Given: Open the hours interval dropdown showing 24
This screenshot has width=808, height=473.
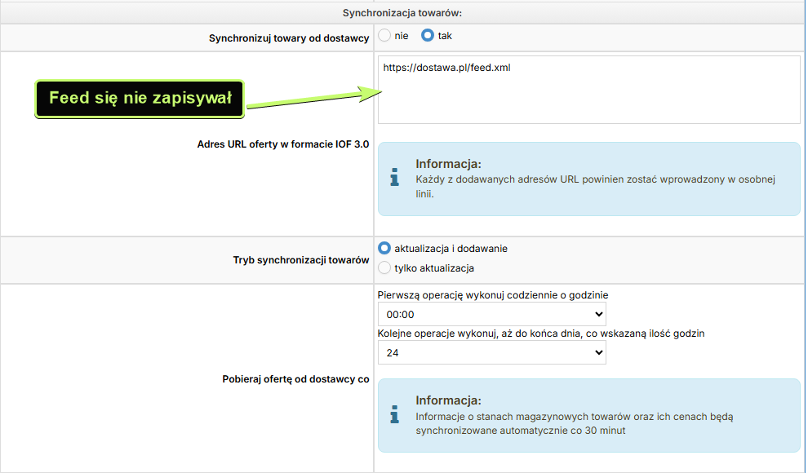Looking at the screenshot, I should [x=491, y=352].
